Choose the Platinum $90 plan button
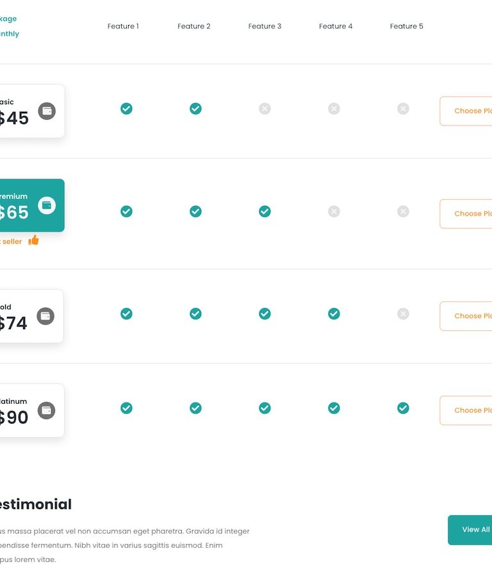 [466, 410]
